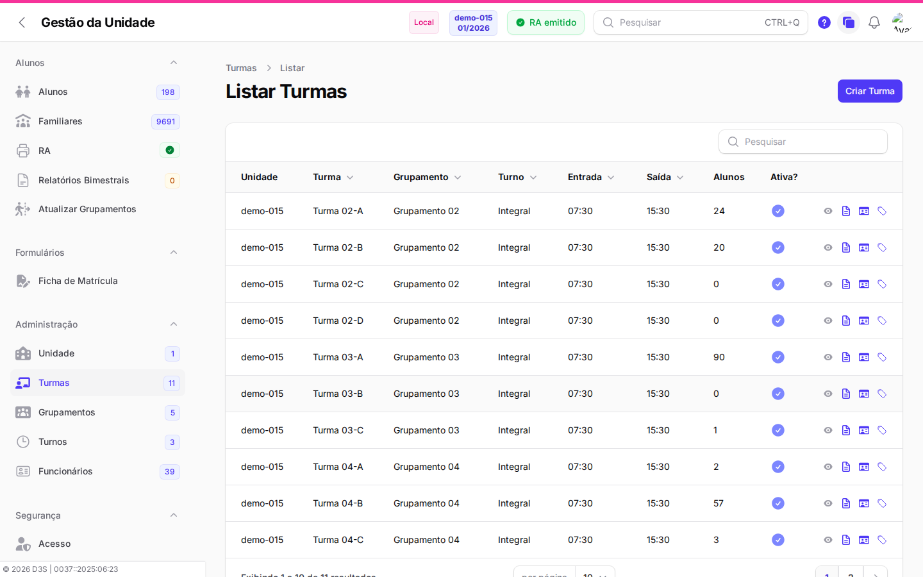This screenshot has height=577, width=923.
Task: Go back using the header arrow
Action: [x=22, y=22]
